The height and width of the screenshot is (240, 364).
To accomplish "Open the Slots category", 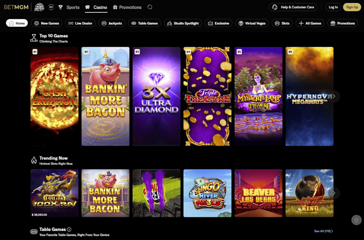I will (282, 23).
